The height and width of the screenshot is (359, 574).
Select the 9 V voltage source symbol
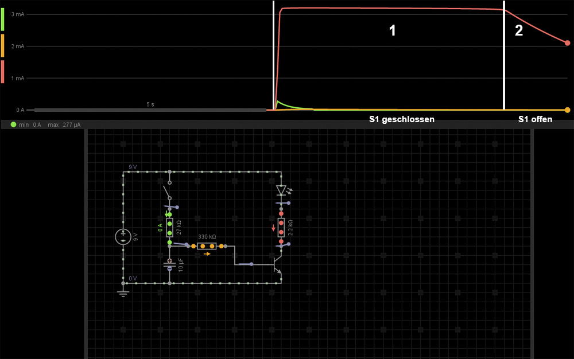[x=123, y=236]
